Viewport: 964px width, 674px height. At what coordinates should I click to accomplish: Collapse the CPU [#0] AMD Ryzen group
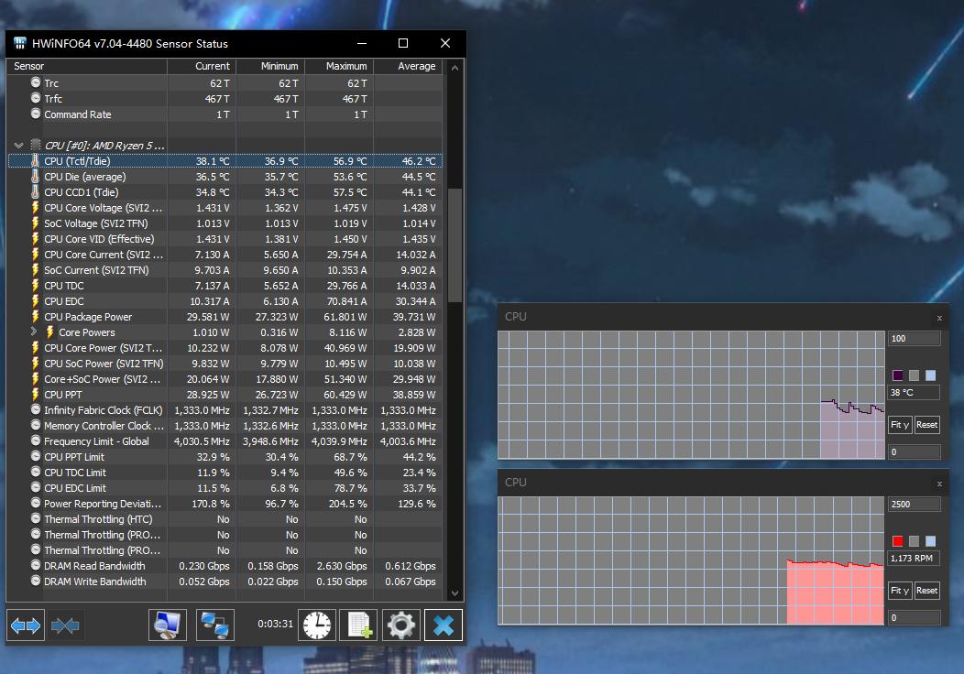coord(18,146)
